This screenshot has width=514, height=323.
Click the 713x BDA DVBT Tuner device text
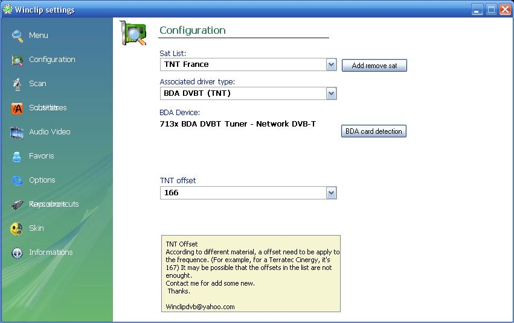tap(237, 124)
